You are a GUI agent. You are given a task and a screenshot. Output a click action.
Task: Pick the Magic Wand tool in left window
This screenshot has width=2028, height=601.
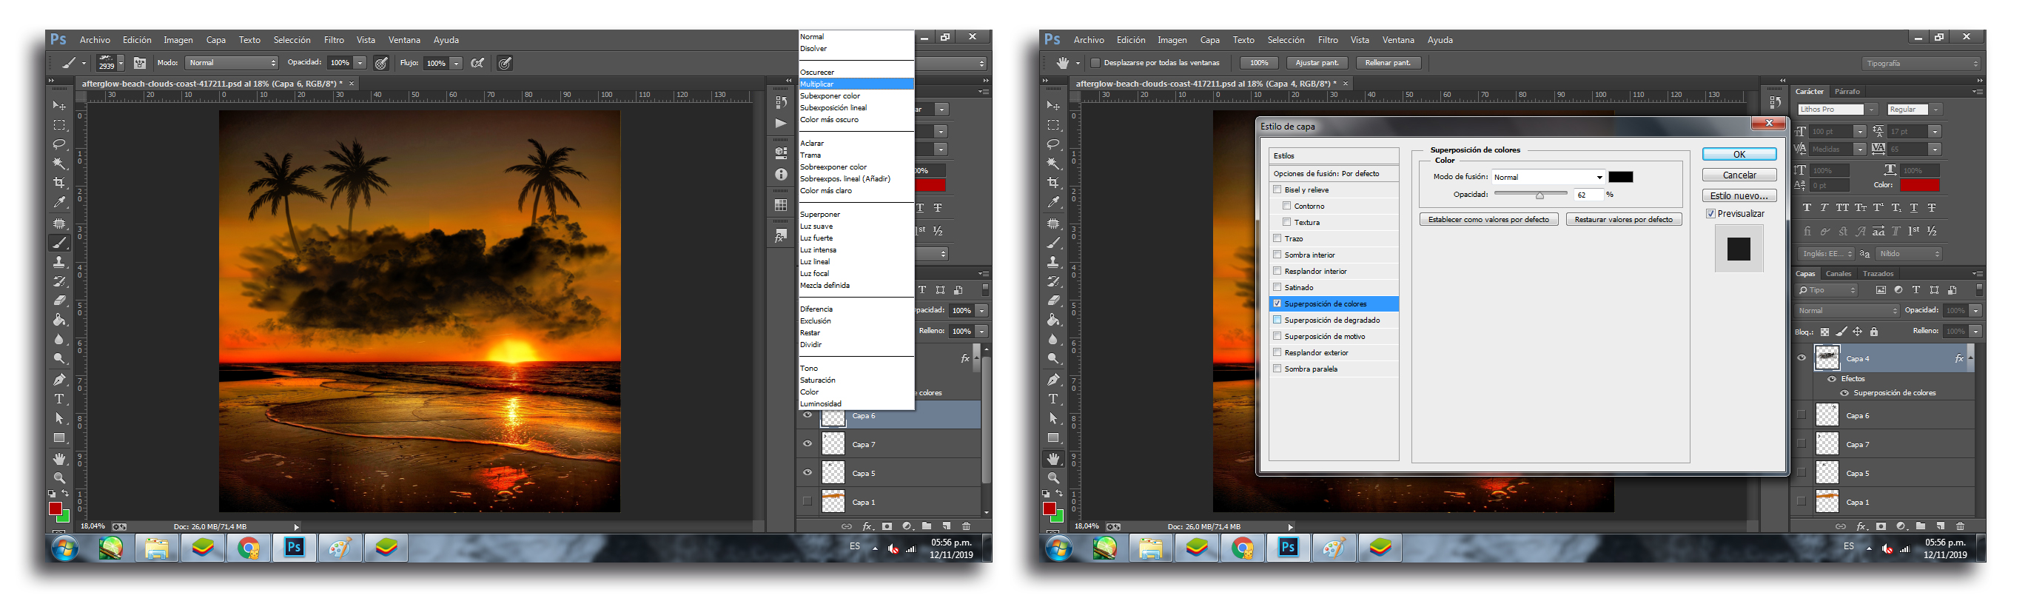click(x=59, y=164)
